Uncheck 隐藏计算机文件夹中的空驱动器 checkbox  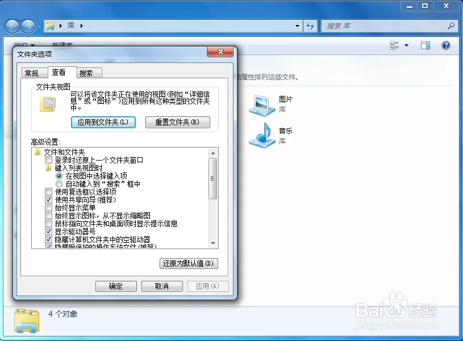48,239
